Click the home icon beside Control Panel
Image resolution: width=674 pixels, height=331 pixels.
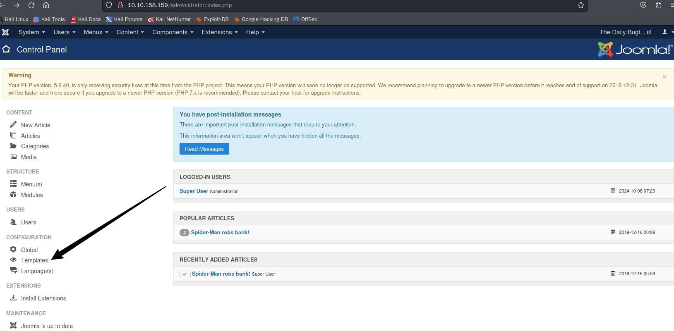pos(6,49)
